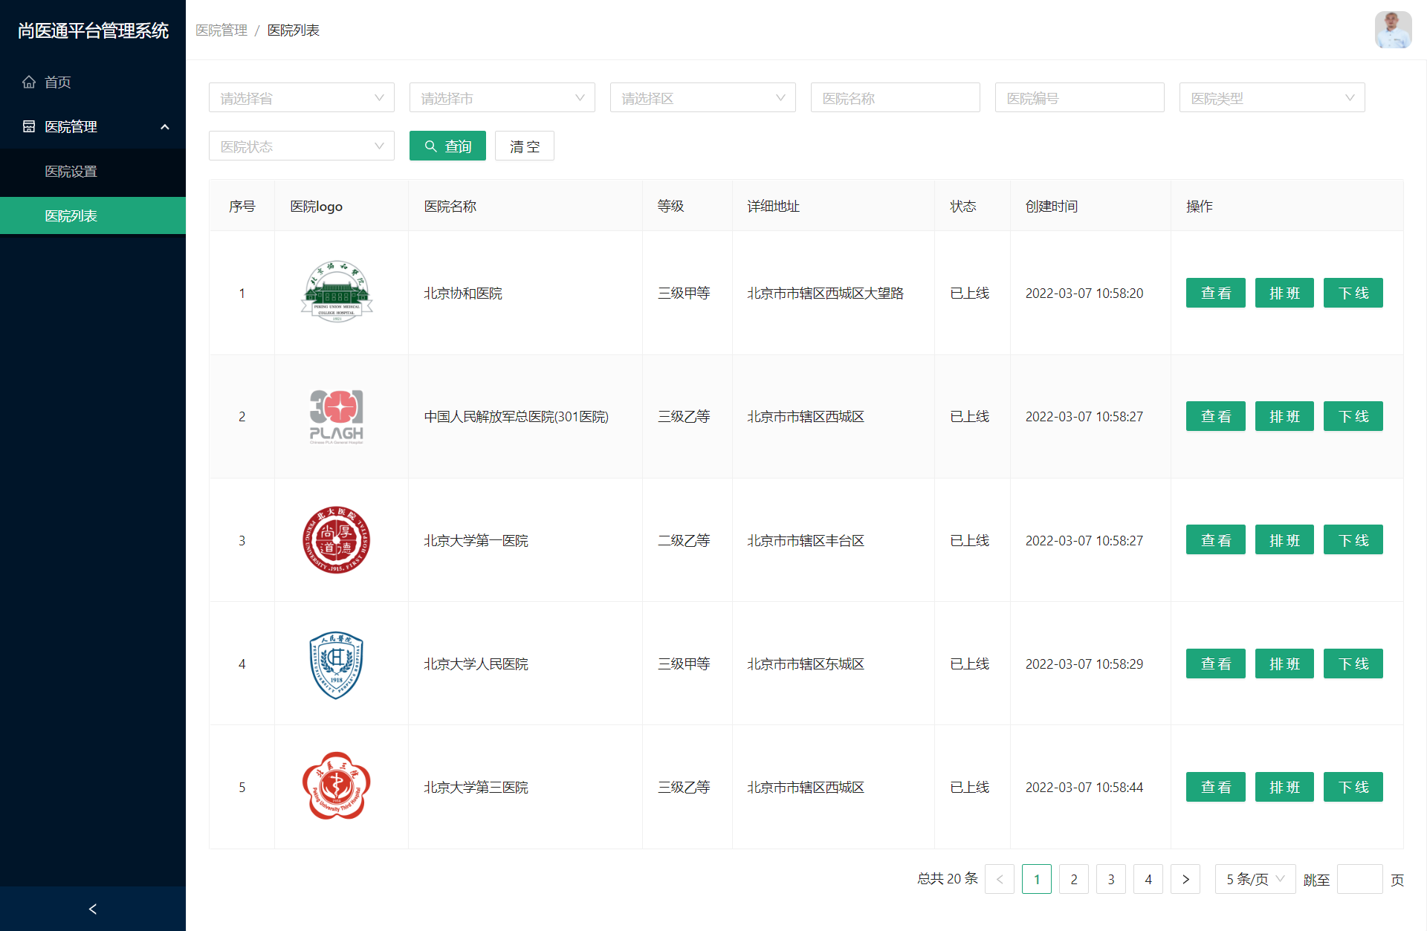Image resolution: width=1427 pixels, height=931 pixels.
Task: Open the 医院状态 dropdown
Action: (302, 146)
